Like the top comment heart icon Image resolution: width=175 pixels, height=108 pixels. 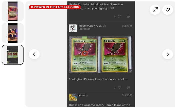[x=119, y=17]
